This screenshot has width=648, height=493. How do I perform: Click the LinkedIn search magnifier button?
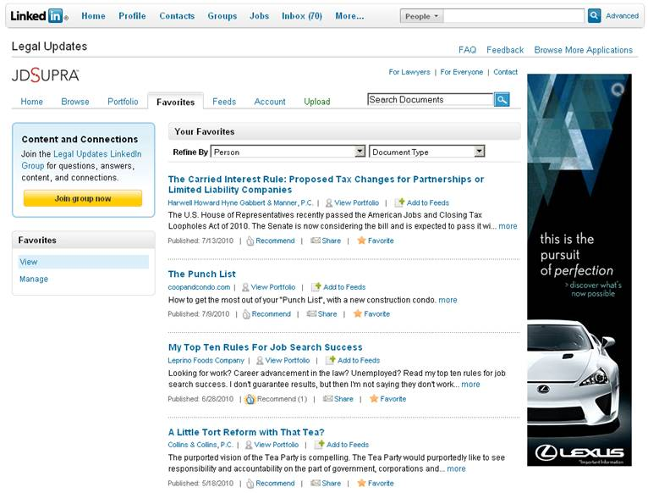pos(594,16)
